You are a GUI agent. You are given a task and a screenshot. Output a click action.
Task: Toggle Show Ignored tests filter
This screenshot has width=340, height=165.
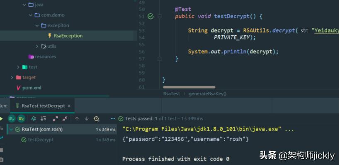[21, 119]
